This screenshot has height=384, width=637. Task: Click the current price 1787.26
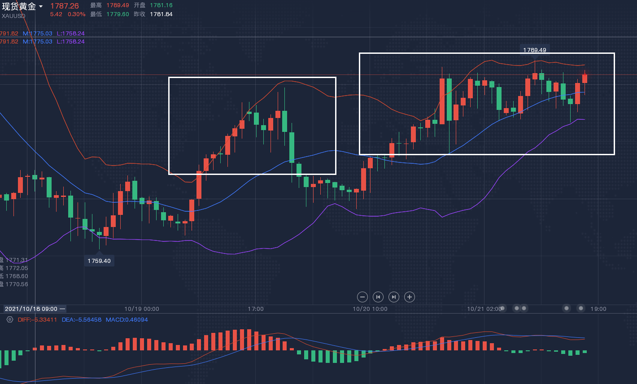click(65, 6)
